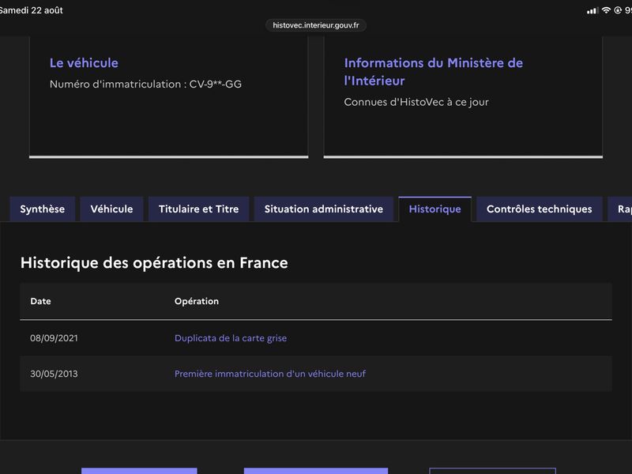Click the orientation lock icon in status bar
The image size is (632, 474).
(x=618, y=10)
